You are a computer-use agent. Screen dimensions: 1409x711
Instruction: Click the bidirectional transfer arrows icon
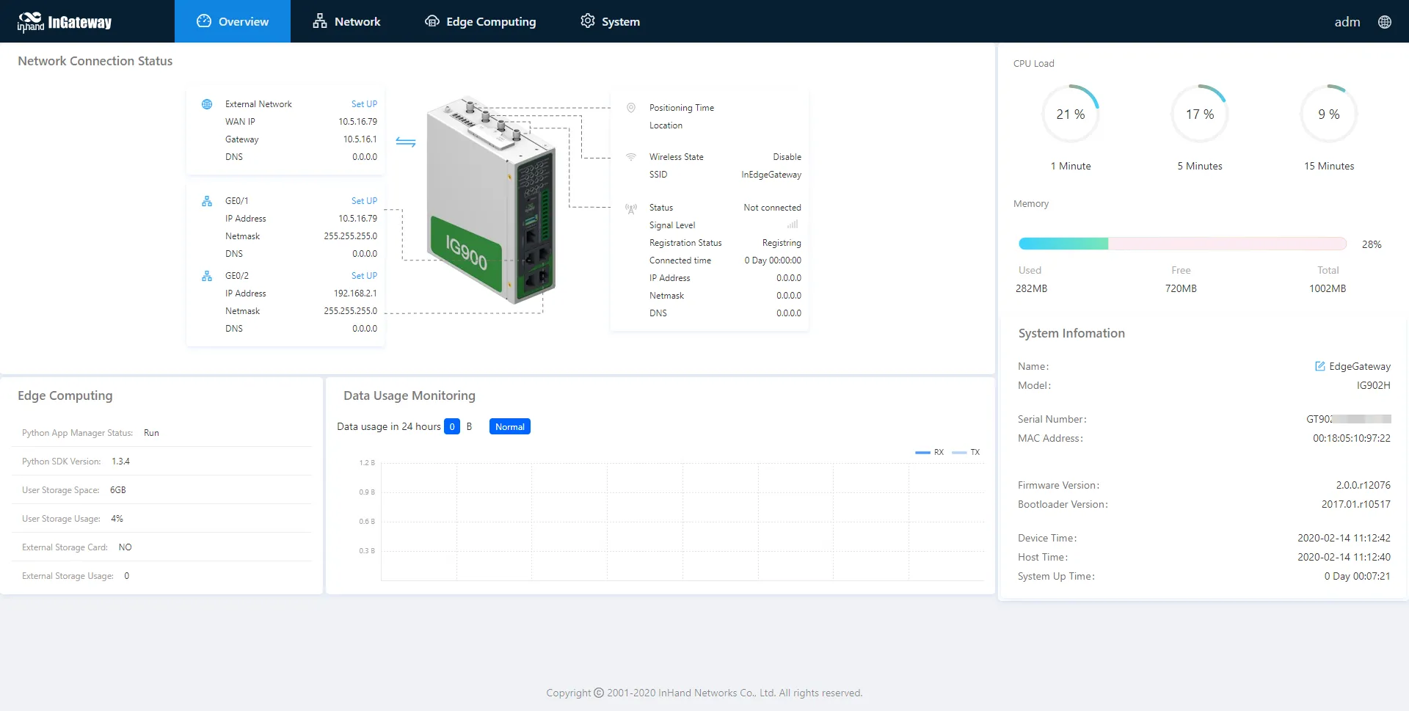click(406, 142)
